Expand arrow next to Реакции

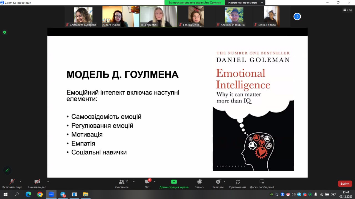coord(224,182)
